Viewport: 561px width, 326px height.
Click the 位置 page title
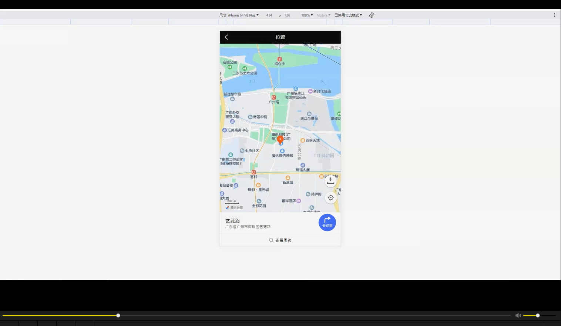tap(280, 37)
